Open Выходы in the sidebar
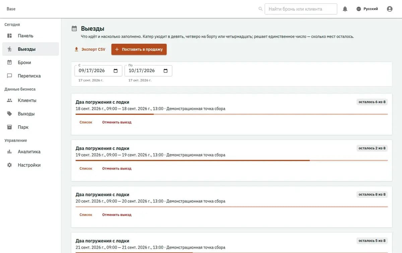This screenshot has height=253, width=402. coord(30,114)
